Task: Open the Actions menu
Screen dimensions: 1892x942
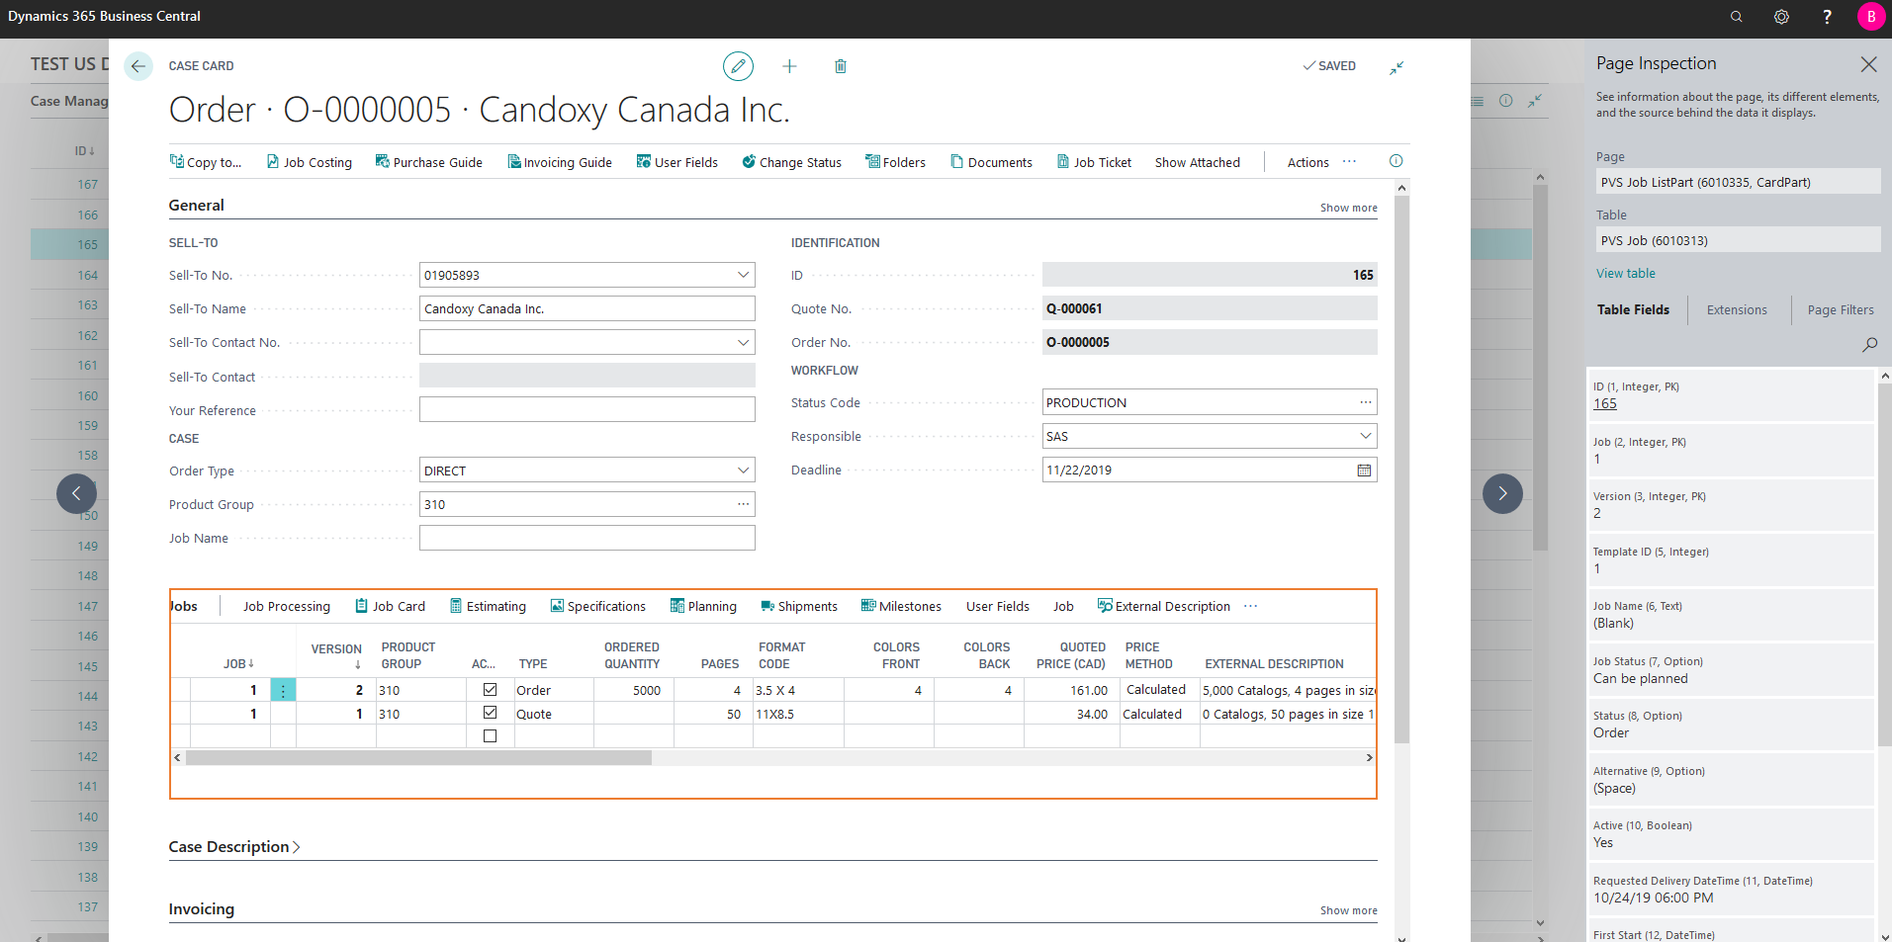Action: (1307, 162)
